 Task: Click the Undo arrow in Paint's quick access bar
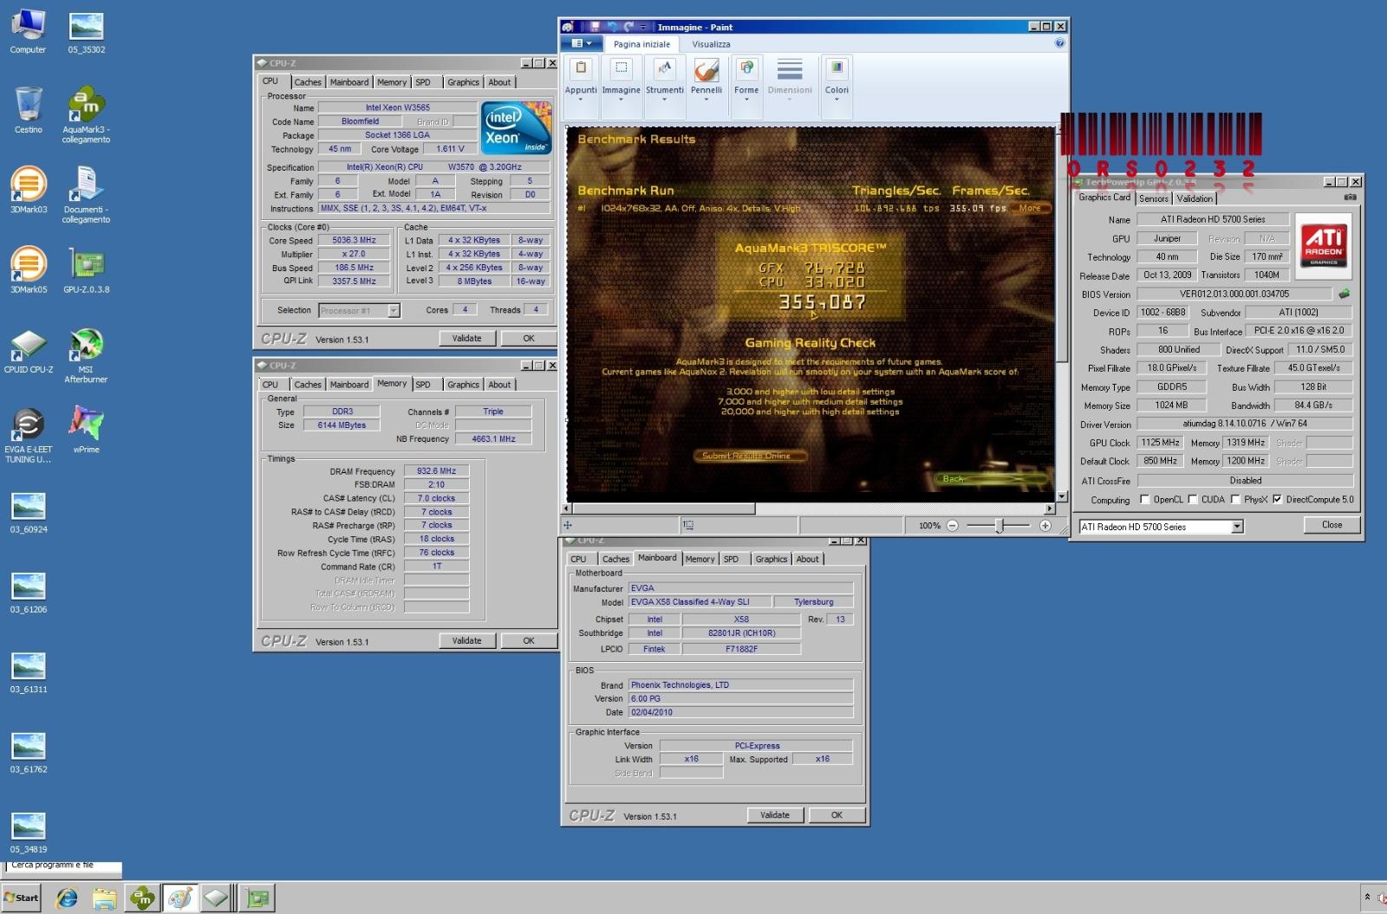(x=613, y=27)
